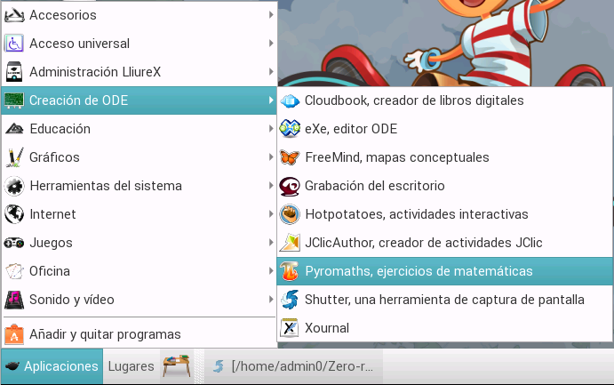Open the Educación category
Viewport: 614px width, 385px height.
(60, 129)
